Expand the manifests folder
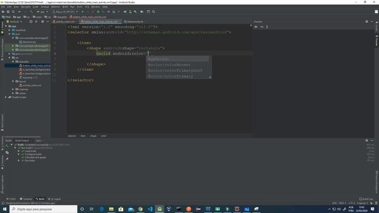The height and width of the screenshot is (213, 379). point(9,30)
